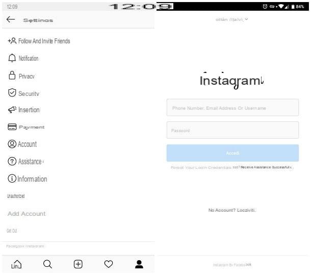This screenshot has height=275, width=311.
Task: Click the blue Accedi login button
Action: [232, 153]
